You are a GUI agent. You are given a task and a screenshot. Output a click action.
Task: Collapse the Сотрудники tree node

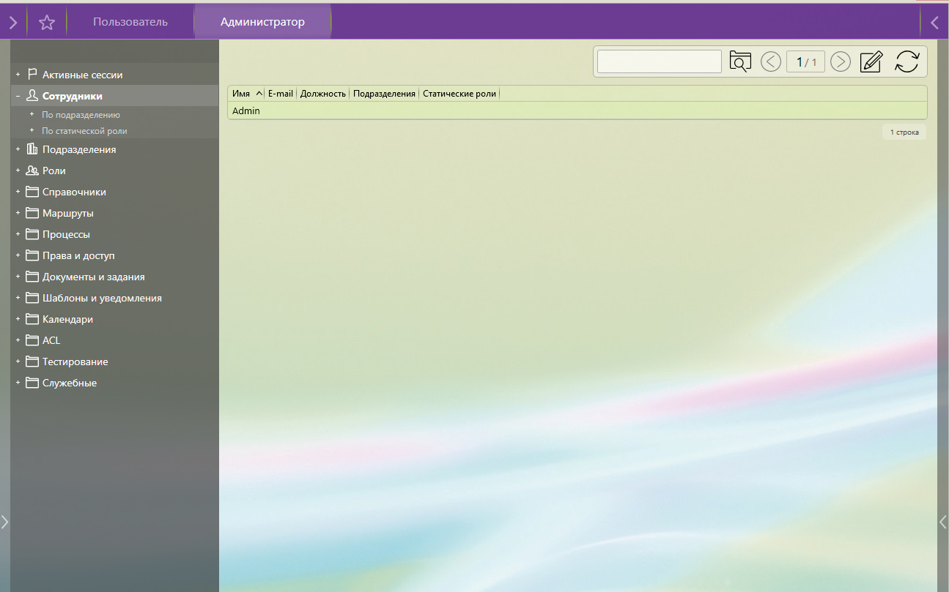[18, 96]
